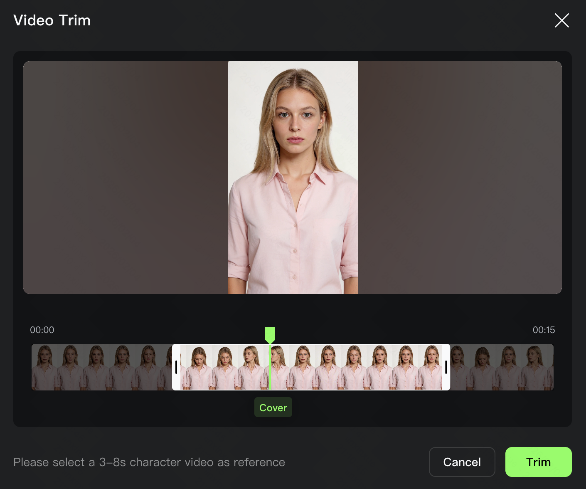Screen dimensions: 586x489
Task: Click last frame inside the selected trim range
Action: (x=431, y=367)
